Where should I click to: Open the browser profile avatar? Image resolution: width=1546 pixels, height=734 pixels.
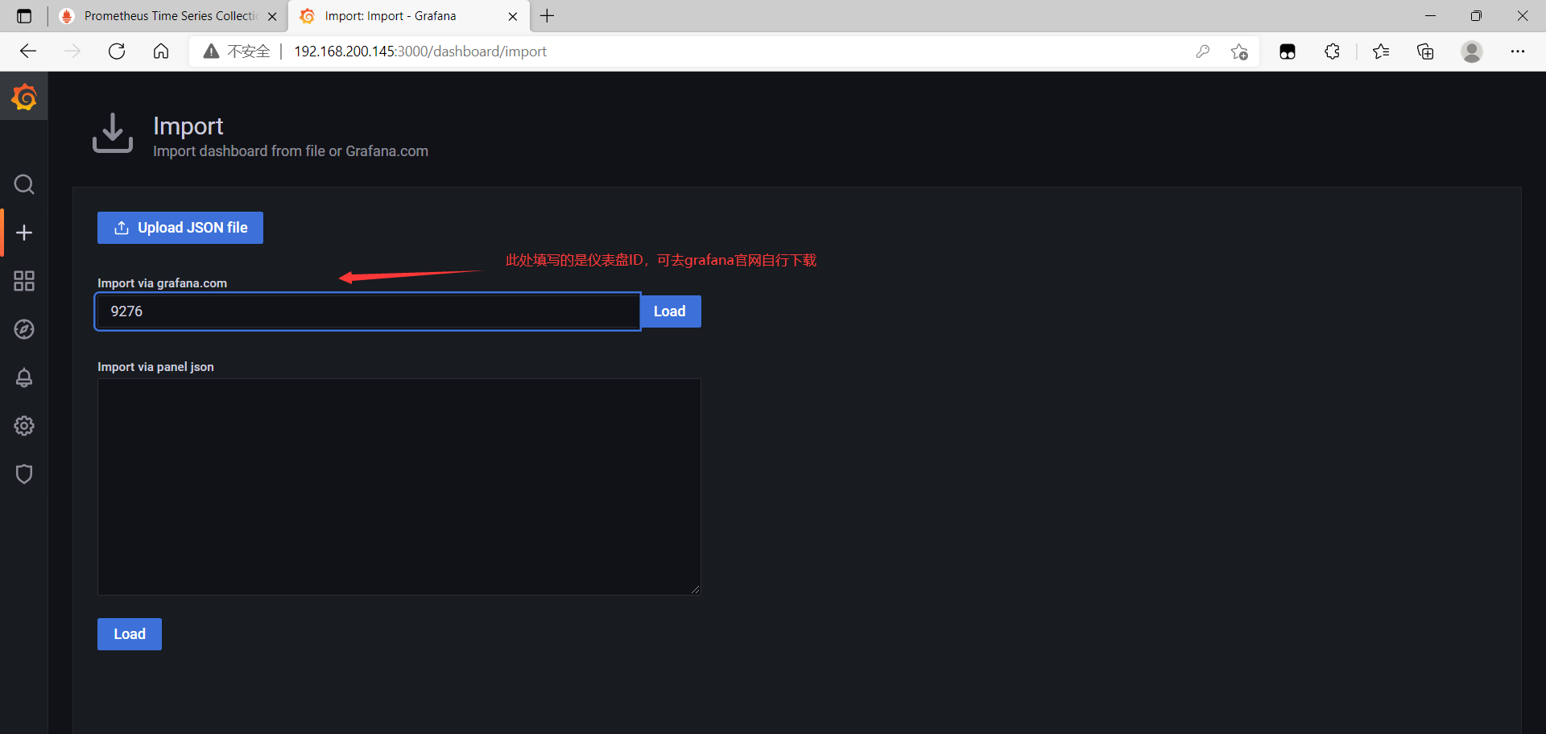1472,52
